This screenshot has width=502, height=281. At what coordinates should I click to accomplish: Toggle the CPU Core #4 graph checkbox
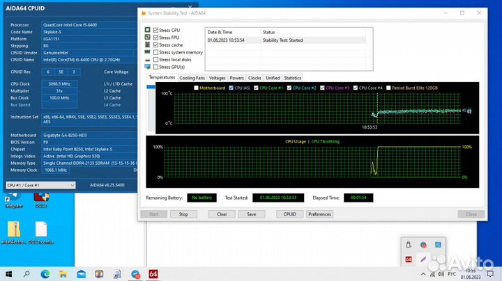click(x=355, y=88)
